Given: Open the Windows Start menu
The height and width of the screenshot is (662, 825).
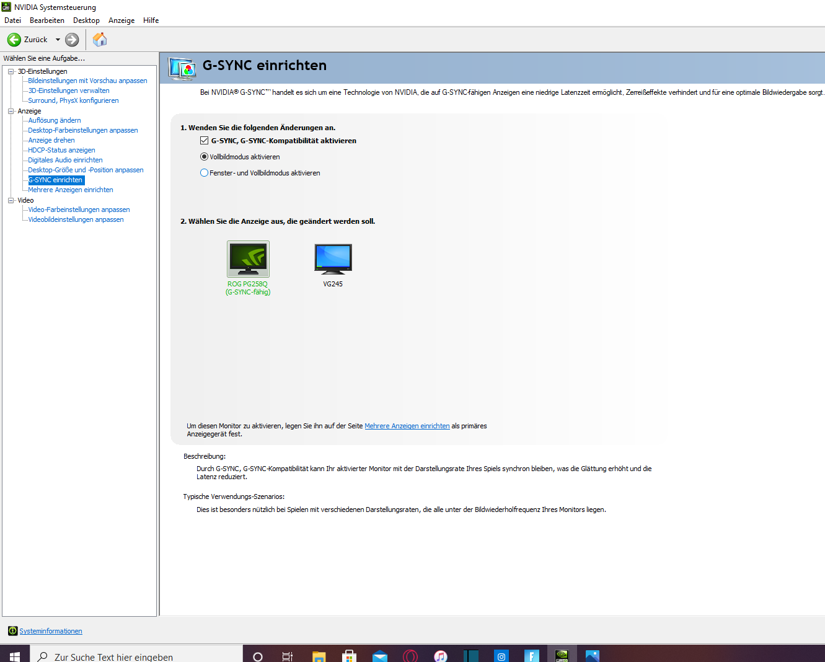Looking at the screenshot, I should pyautogui.click(x=15, y=656).
